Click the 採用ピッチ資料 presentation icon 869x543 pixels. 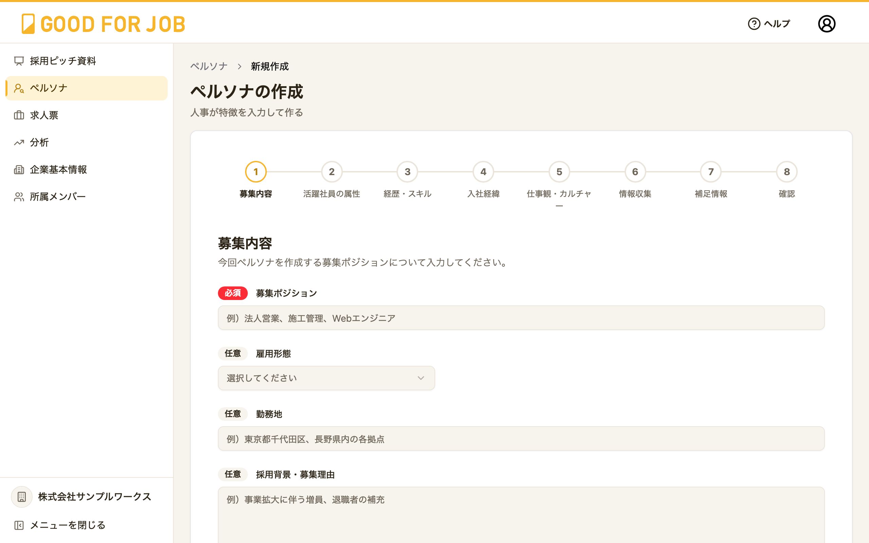coord(19,61)
